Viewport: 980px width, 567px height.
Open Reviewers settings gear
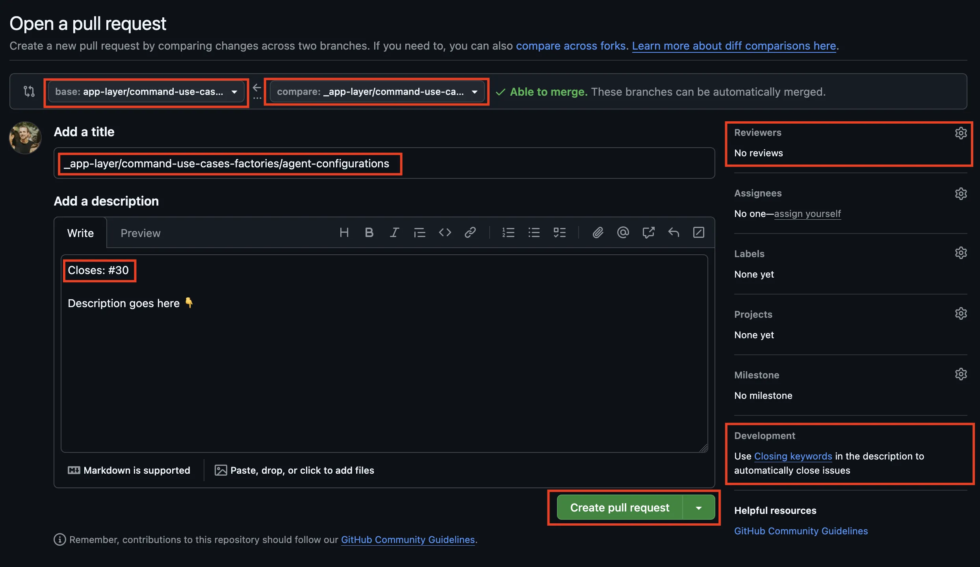pyautogui.click(x=961, y=133)
